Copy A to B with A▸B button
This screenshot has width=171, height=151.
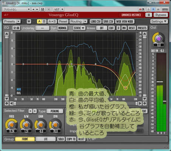[52, 21]
